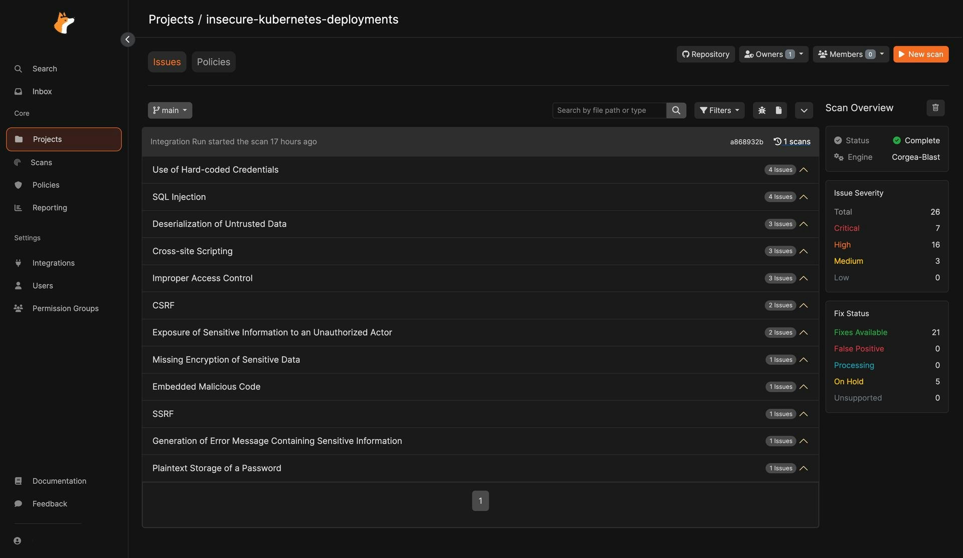The width and height of the screenshot is (963, 558).
Task: Click the user account icon
Action: [18, 541]
